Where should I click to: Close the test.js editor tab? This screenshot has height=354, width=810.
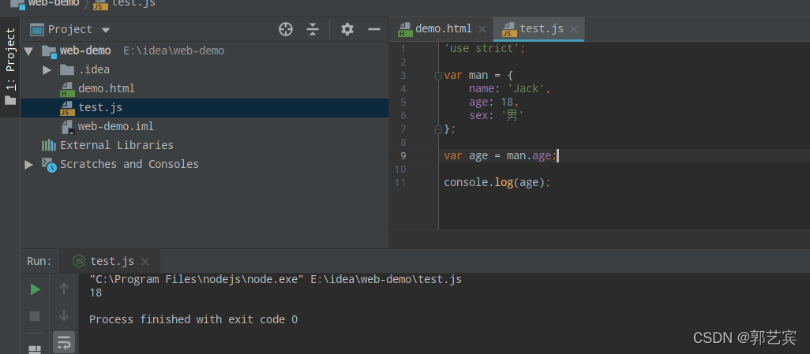(x=575, y=29)
